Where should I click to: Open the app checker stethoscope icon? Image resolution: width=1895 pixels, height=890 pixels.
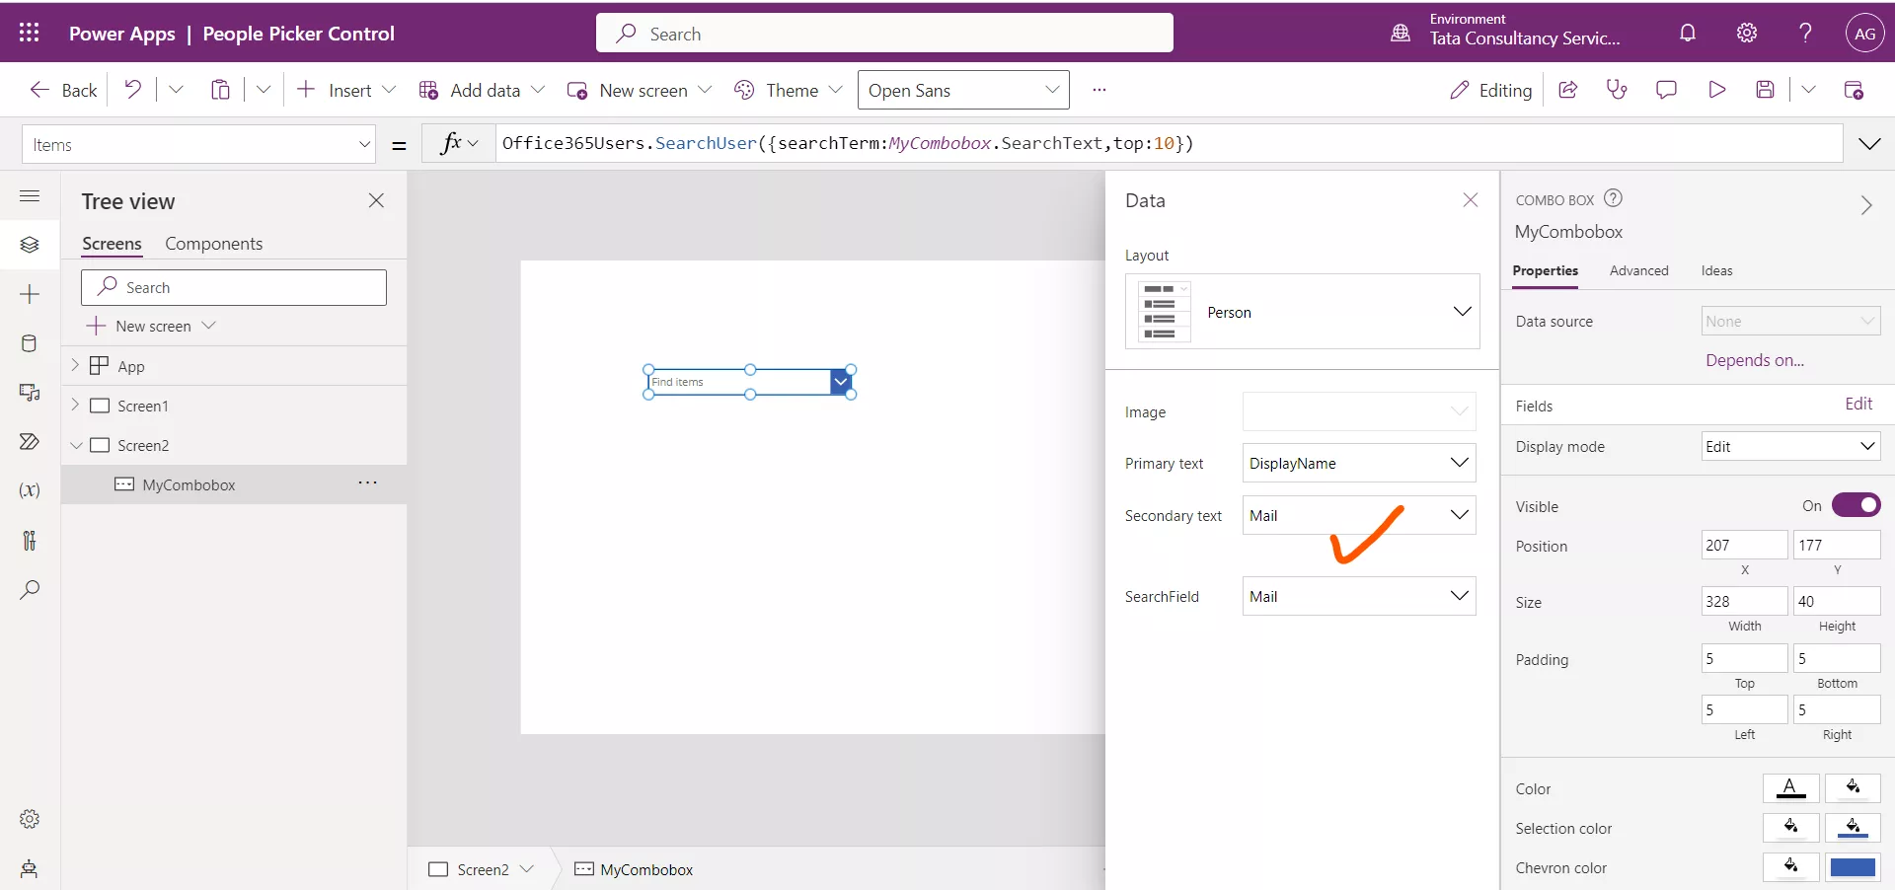coord(1618,89)
